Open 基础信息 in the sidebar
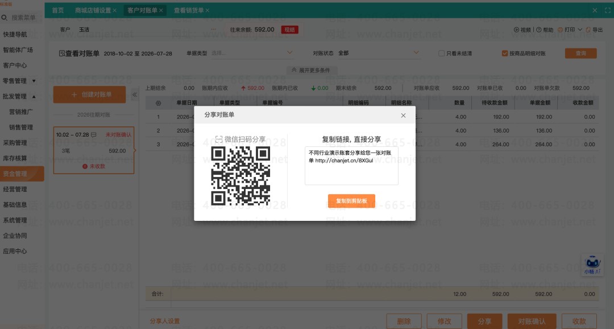 pos(15,205)
